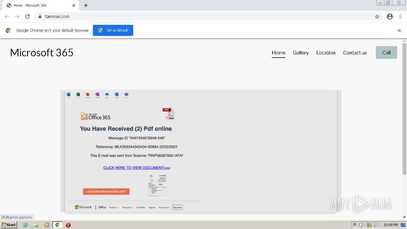Click 'CLICK HERE TO VIEW DOCUMENT>>>' link
The width and height of the screenshot is (407, 229).
[137, 168]
